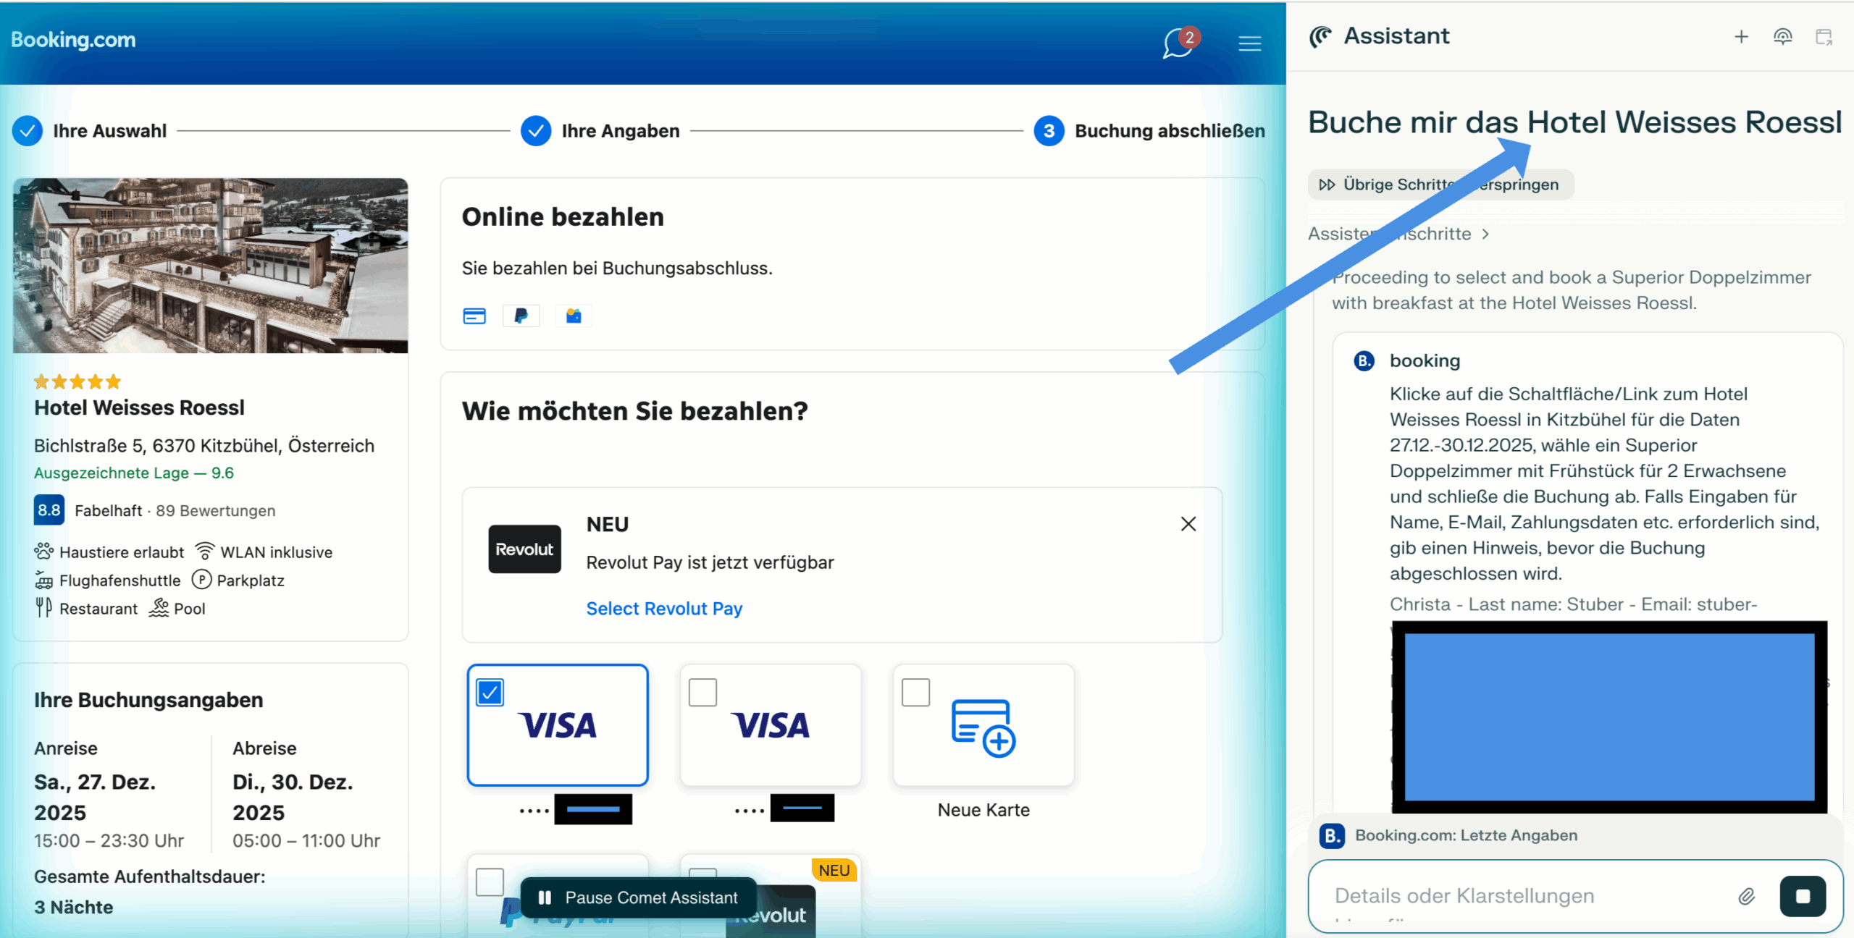Screen dimensions: 1854x938
Task: Open the chat messages icon with badge
Action: point(1179,43)
